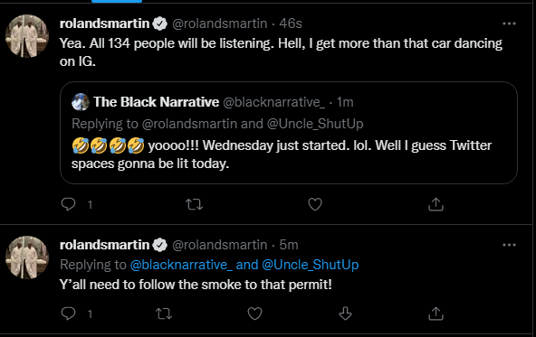Open rolandsmartin avatar on second tweet

click(x=27, y=257)
